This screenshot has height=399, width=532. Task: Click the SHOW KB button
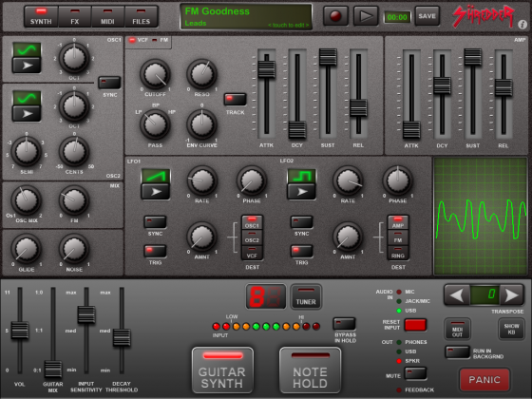click(511, 329)
